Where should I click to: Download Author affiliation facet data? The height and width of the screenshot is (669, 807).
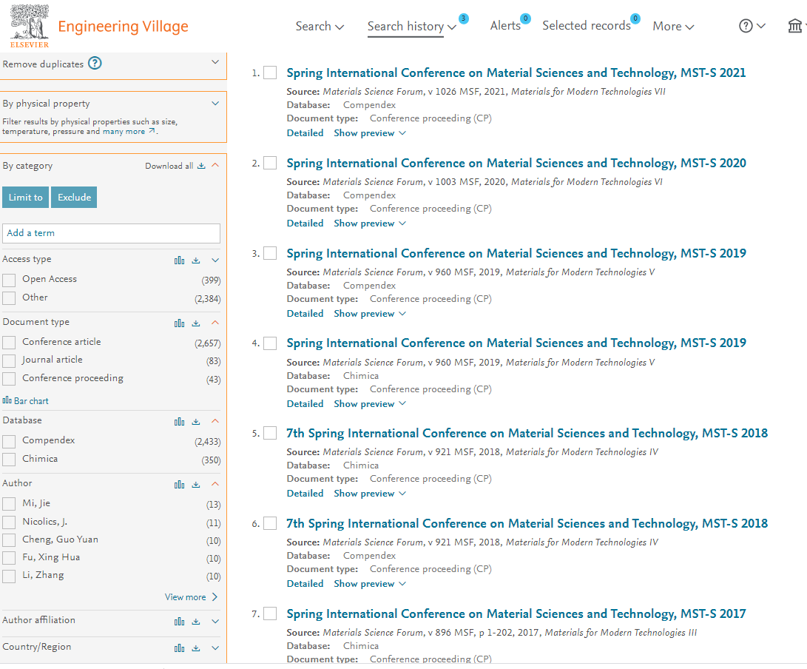point(196,622)
